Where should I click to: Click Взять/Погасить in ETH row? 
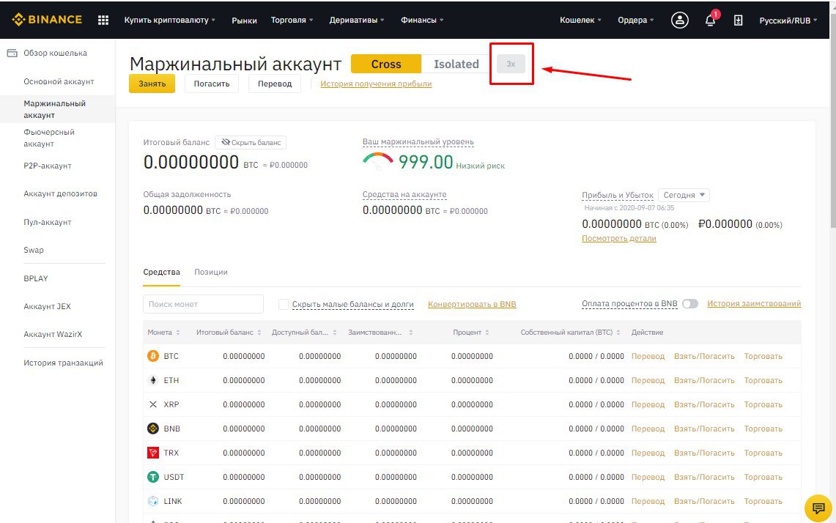point(704,380)
